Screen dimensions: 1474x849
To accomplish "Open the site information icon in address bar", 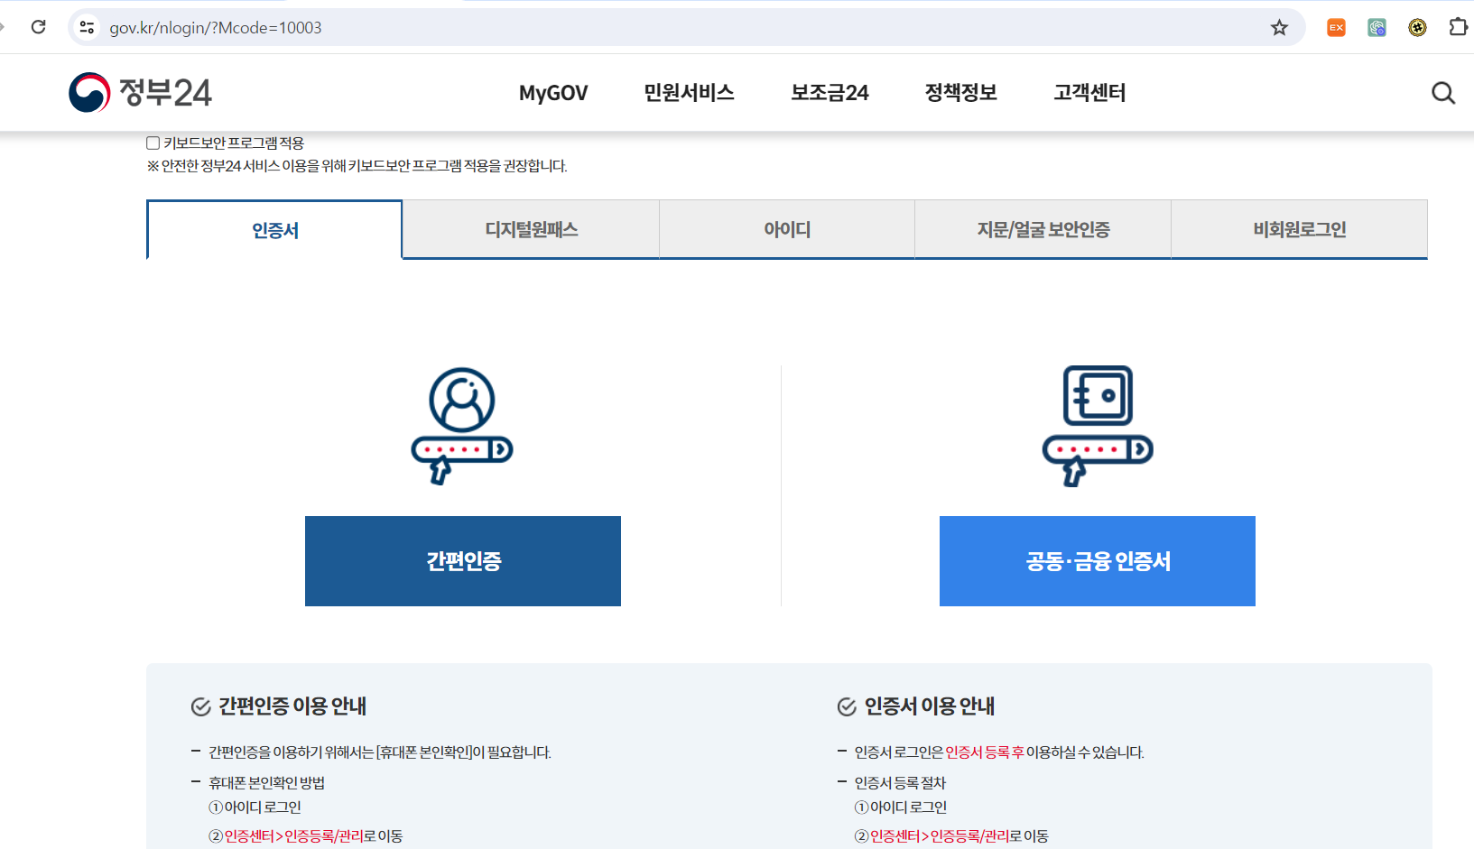I will [86, 27].
